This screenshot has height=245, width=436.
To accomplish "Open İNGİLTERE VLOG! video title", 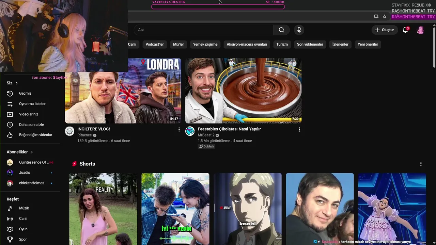I will pyautogui.click(x=94, y=129).
